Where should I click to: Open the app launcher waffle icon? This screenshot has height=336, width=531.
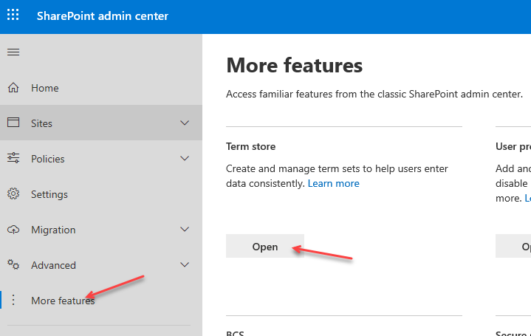[13, 16]
